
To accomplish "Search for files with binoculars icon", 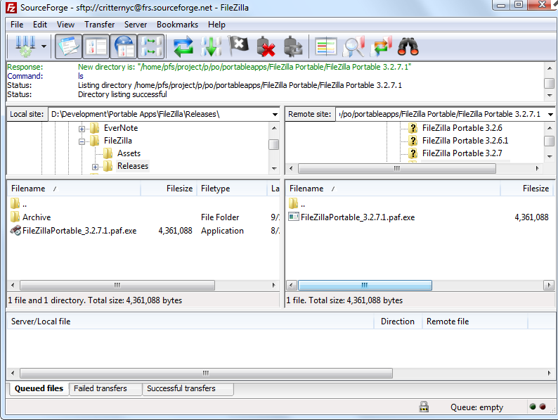I will click(408, 46).
